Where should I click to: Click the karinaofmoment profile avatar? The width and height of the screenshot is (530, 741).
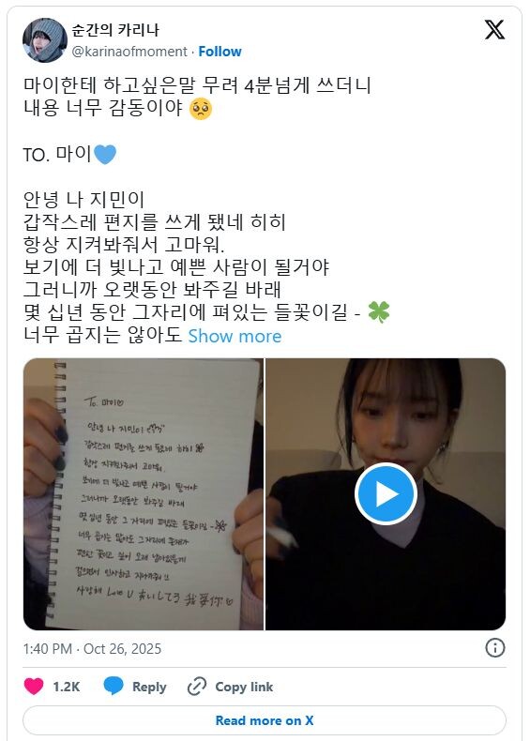coord(45,40)
